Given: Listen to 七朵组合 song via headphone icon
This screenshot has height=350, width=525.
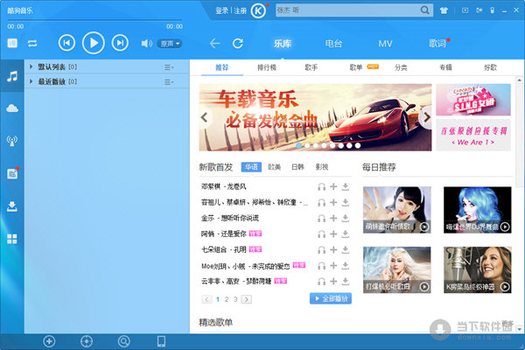Looking at the screenshot, I should (x=321, y=250).
